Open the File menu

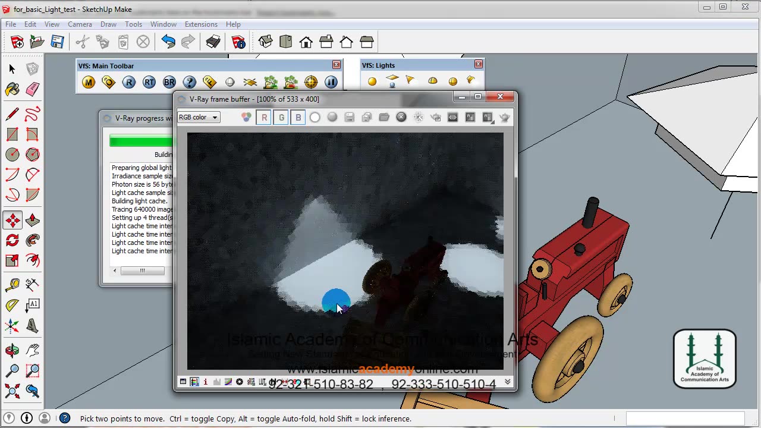(x=11, y=24)
